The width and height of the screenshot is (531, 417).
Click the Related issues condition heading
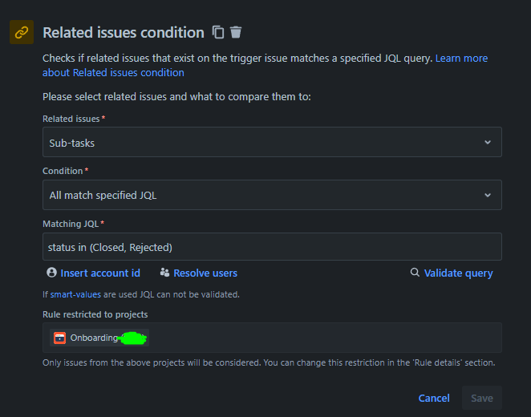(x=124, y=32)
